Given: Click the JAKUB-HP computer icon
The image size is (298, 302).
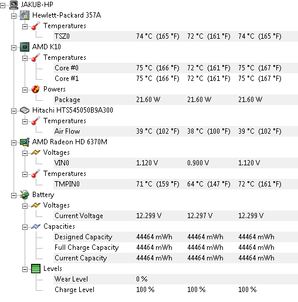Looking at the screenshot, I should coord(13,5).
